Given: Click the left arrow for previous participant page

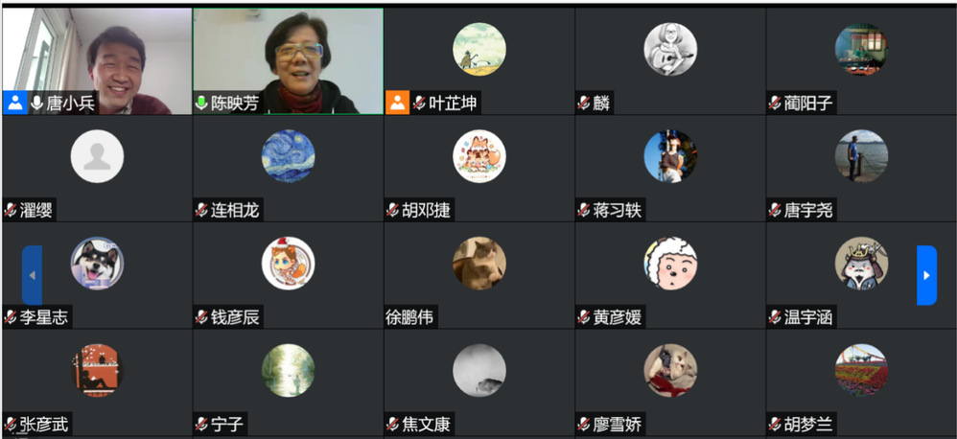Looking at the screenshot, I should click(32, 275).
